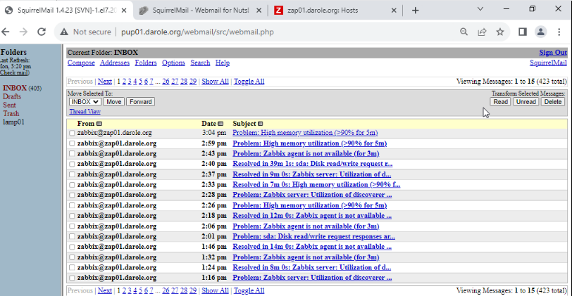Open the tab search chevron
Image resolution: width=572 pixels, height=296 pixels.
click(480, 8)
